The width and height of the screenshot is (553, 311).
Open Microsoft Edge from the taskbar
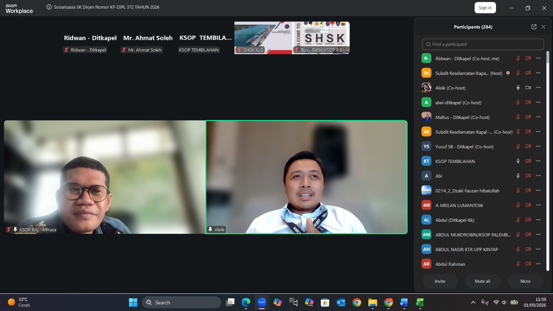coord(246,302)
